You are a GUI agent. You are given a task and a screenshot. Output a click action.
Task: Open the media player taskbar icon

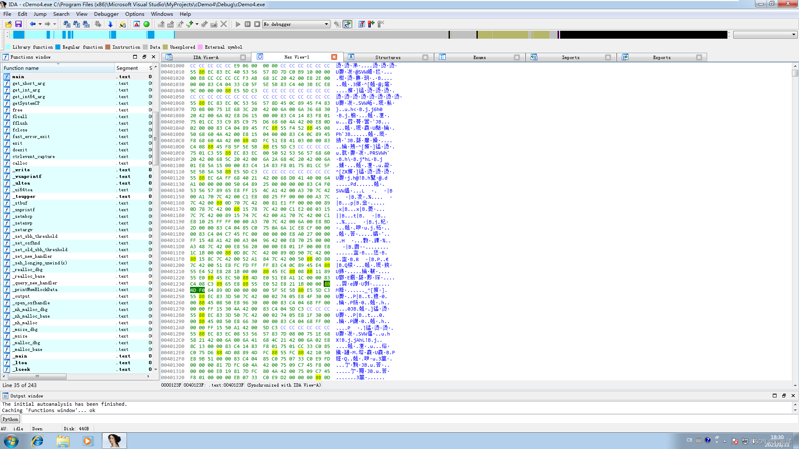pyautogui.click(x=88, y=441)
